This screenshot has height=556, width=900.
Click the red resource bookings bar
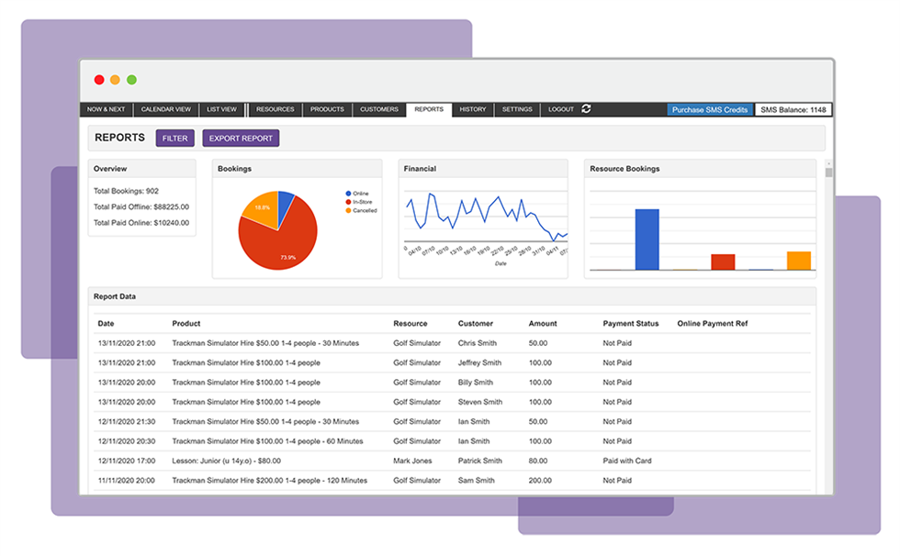pos(724,262)
